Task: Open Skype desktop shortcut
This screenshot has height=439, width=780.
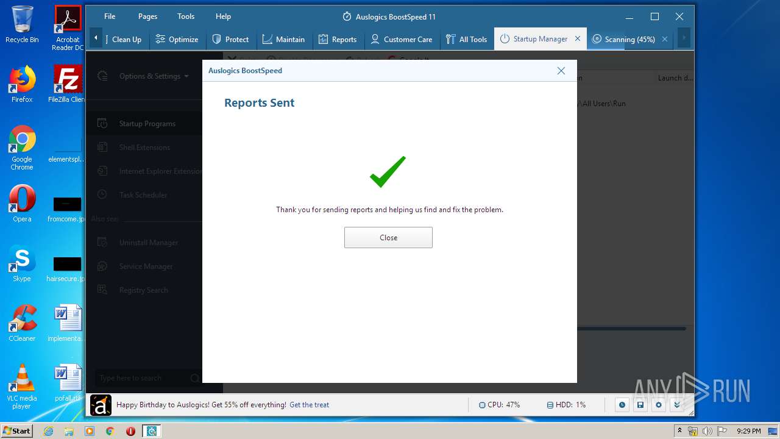Action: (x=22, y=263)
